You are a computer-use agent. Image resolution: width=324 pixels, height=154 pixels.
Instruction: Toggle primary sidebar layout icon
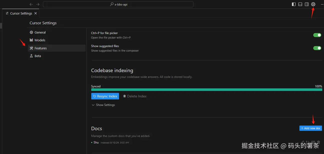[x=294, y=4]
